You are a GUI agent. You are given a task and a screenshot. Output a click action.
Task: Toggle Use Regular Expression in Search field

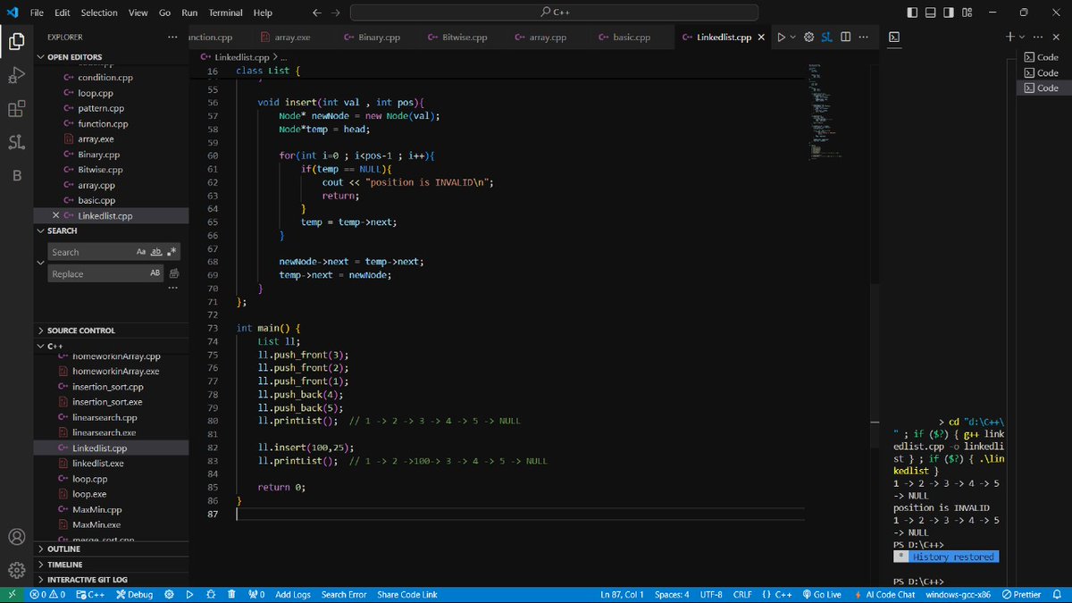pos(172,252)
